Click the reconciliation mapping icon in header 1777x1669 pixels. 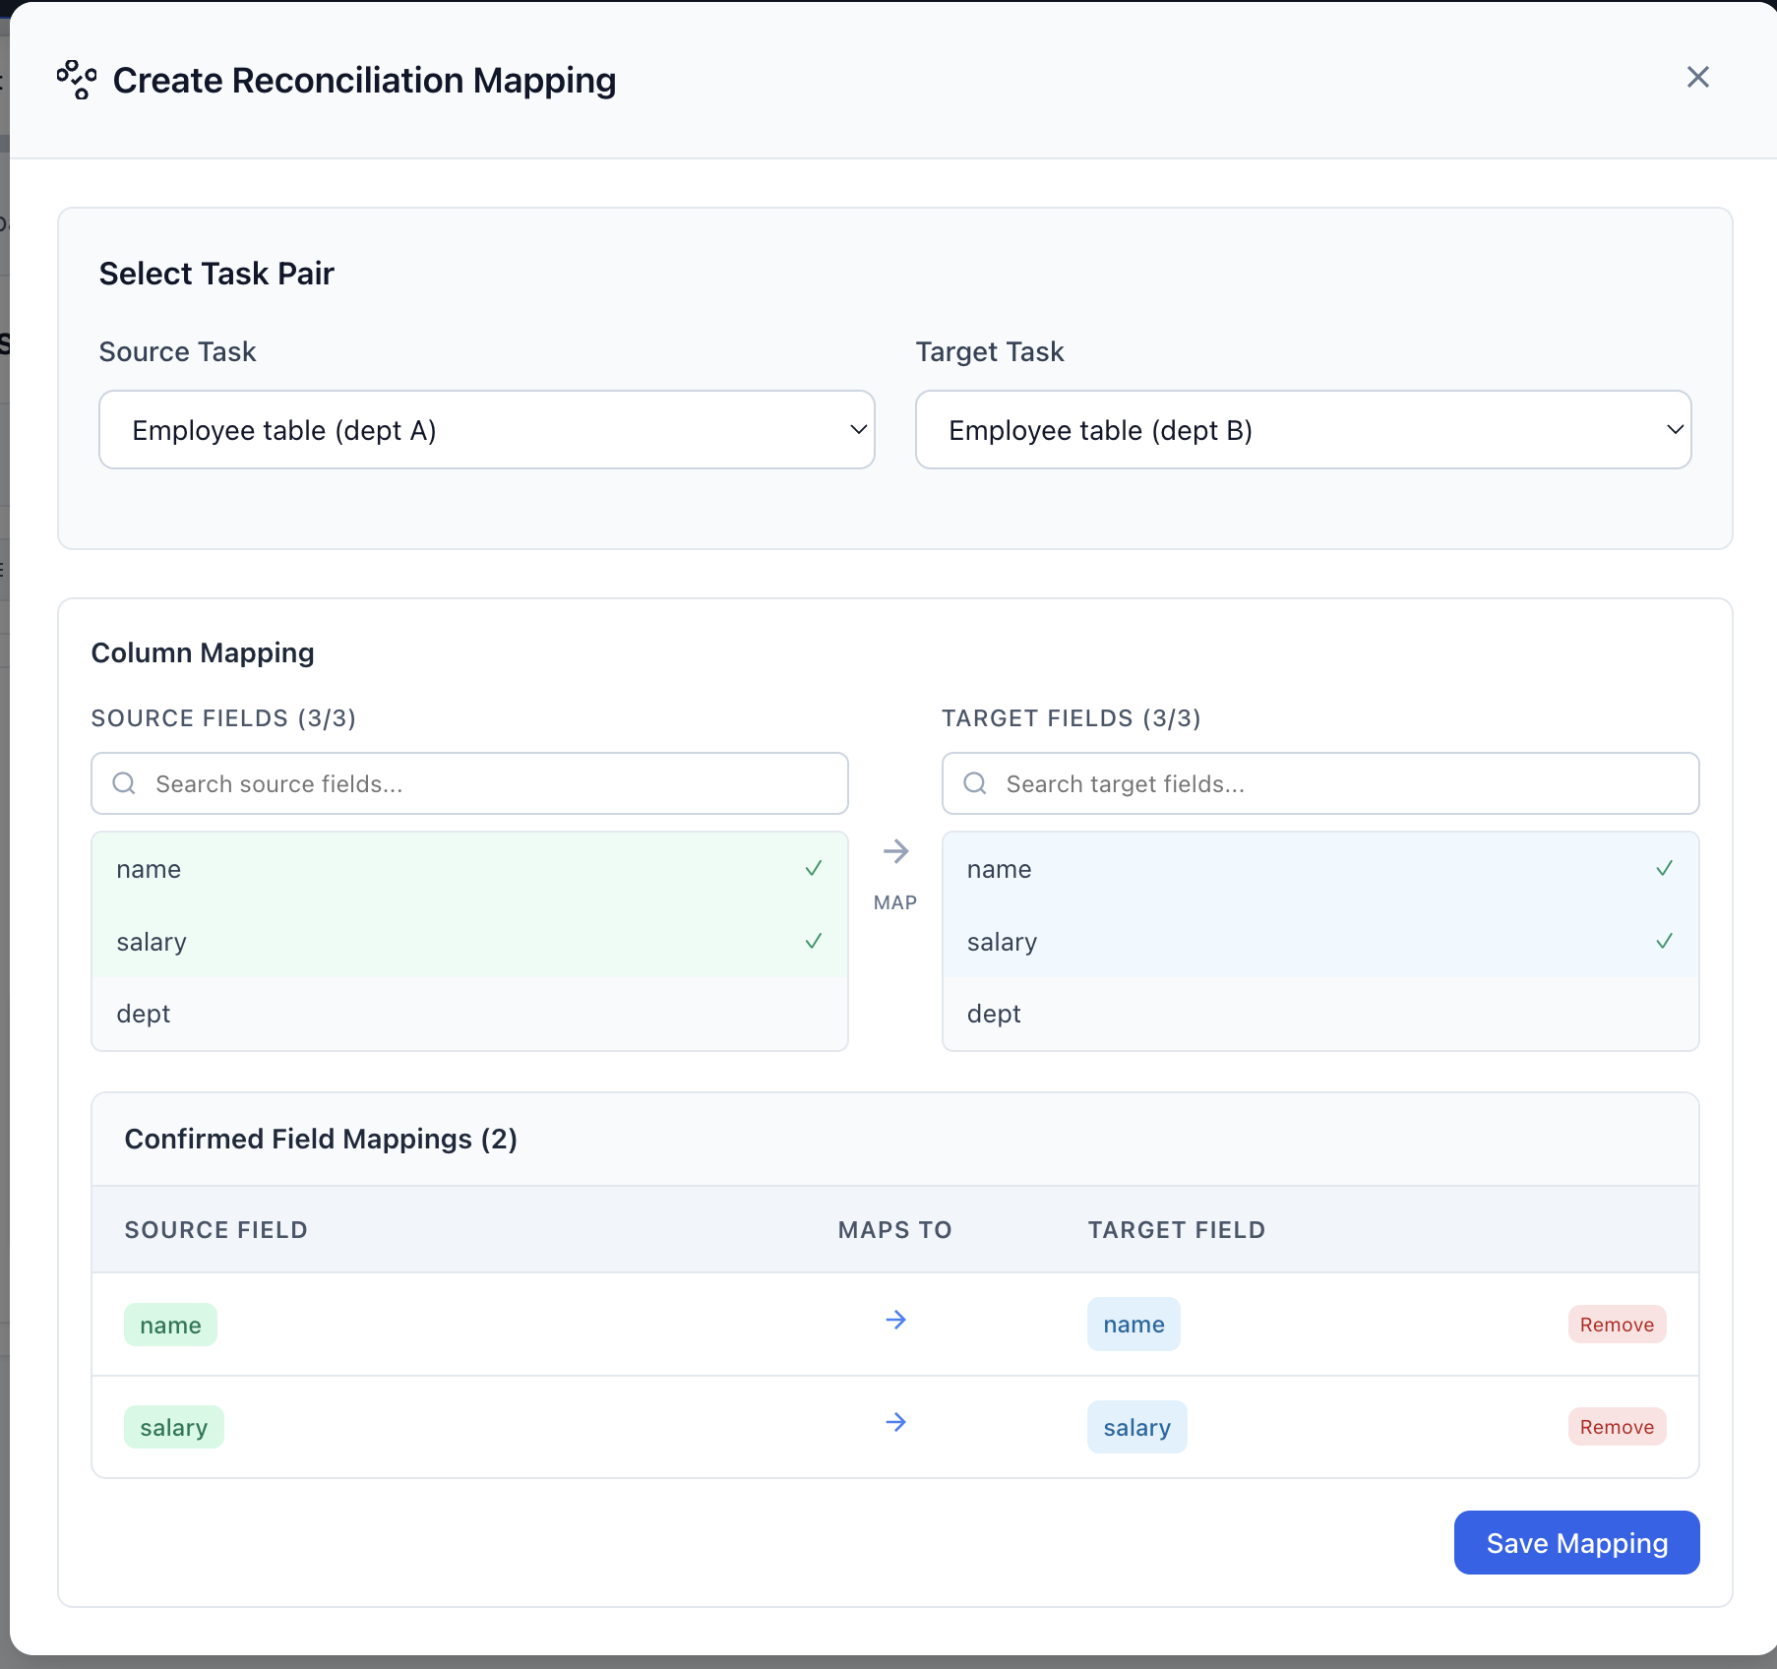click(x=77, y=80)
